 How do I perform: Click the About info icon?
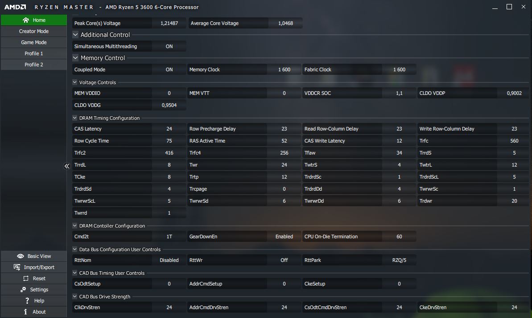point(25,312)
